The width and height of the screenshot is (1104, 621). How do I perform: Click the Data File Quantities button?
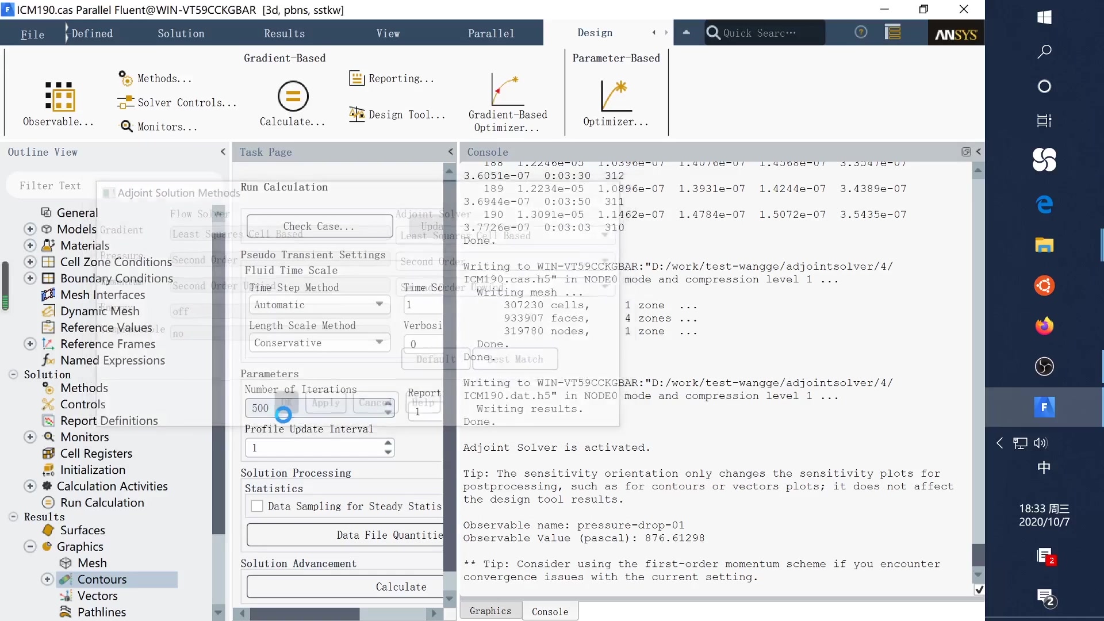(x=345, y=535)
